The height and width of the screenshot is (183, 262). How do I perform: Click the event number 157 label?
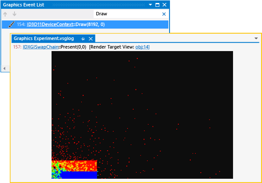17,47
